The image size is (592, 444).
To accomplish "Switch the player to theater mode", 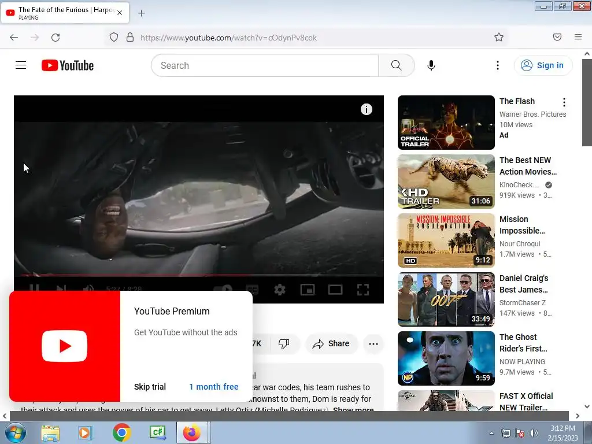I will tap(335, 290).
